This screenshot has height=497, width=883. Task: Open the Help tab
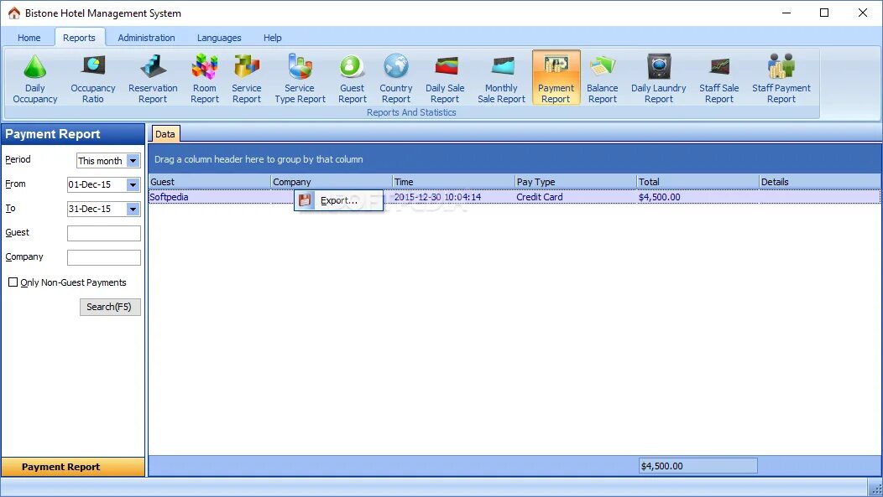coord(273,38)
